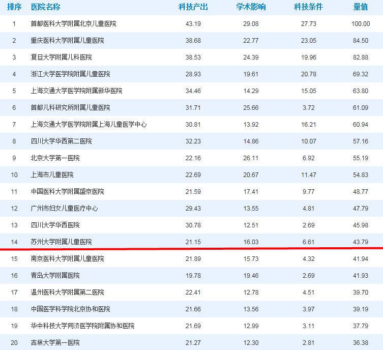Screen dimensions: 383x350
Task: Click the 学术影响 column header
Action: 251,7
